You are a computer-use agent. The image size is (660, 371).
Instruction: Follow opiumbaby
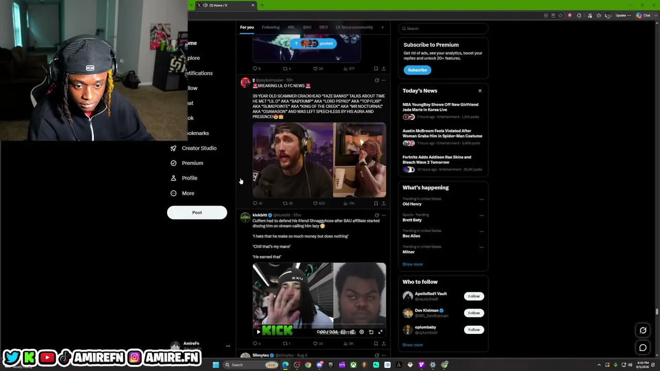coord(474,330)
